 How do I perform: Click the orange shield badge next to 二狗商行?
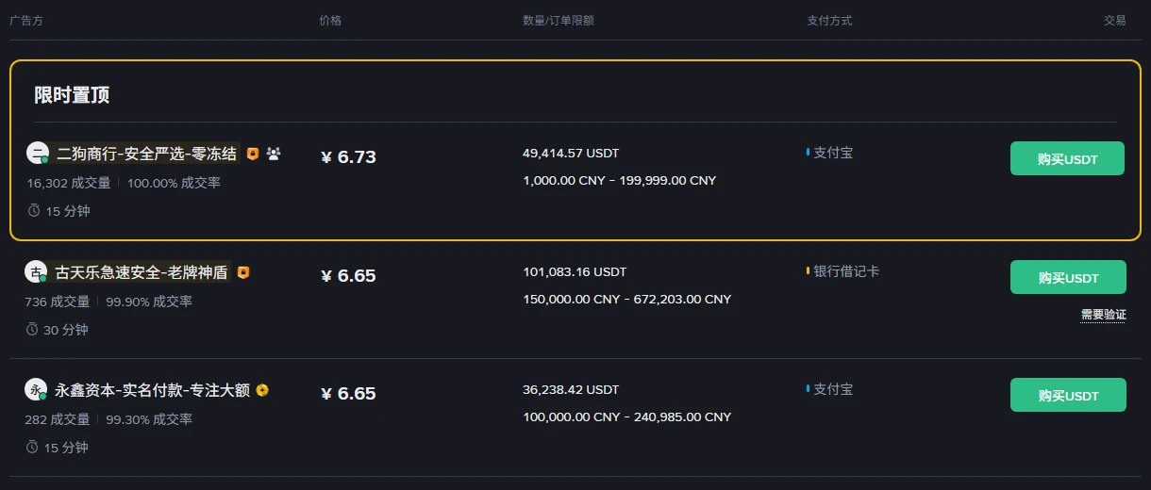click(253, 154)
